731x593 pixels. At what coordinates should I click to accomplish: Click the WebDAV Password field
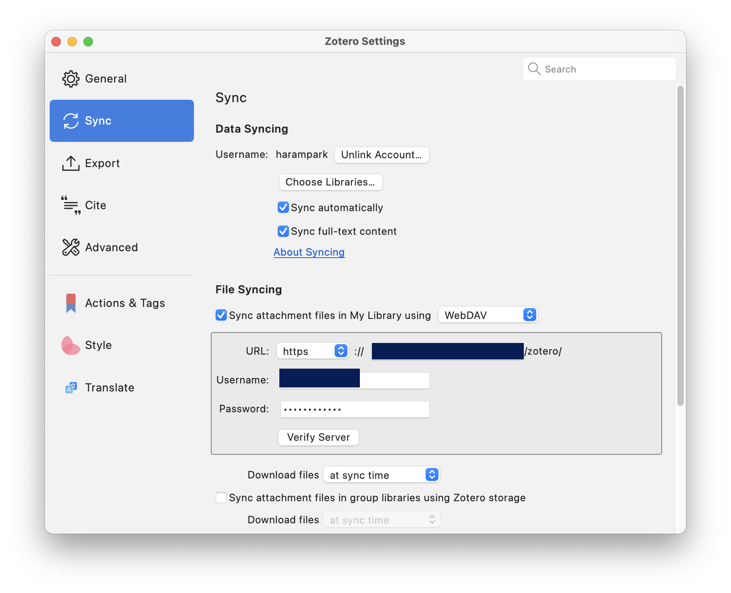coord(355,409)
